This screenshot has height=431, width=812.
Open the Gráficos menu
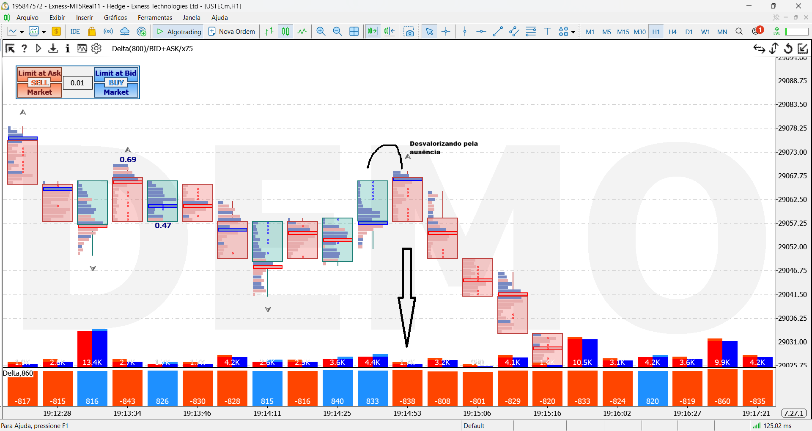click(x=115, y=18)
